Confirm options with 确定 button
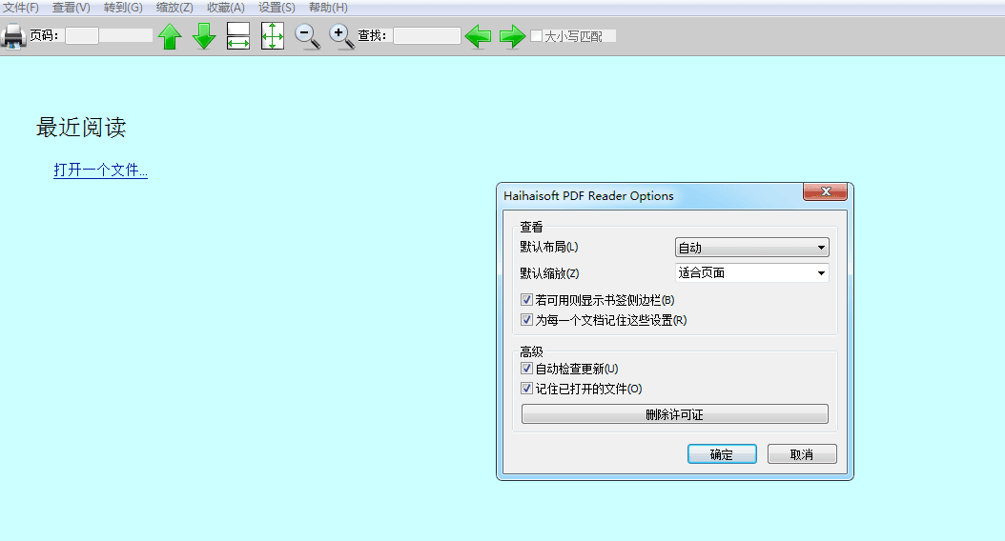Screen dimensions: 1005x541 723,454
